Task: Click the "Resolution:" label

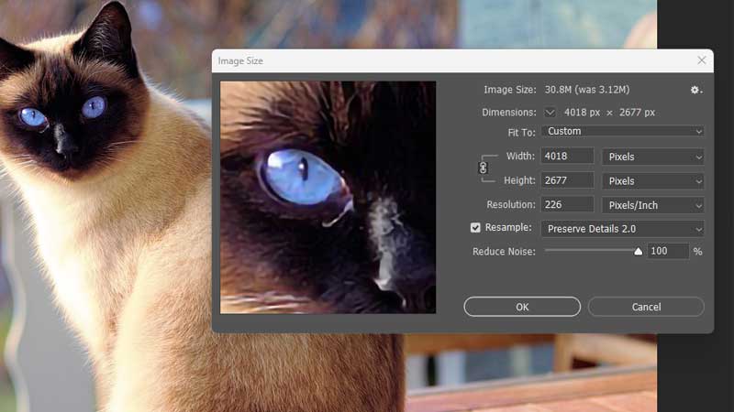Action: (x=511, y=204)
